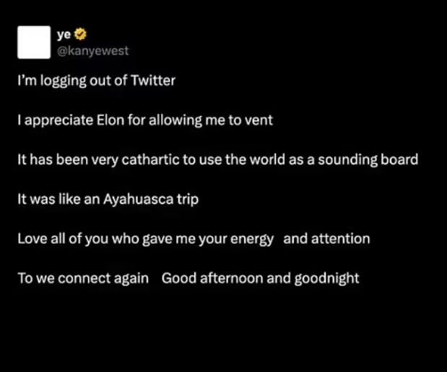Image resolution: width=447 pixels, height=372 pixels.
Task: Click the "and attention" text
Action: pos(326,239)
